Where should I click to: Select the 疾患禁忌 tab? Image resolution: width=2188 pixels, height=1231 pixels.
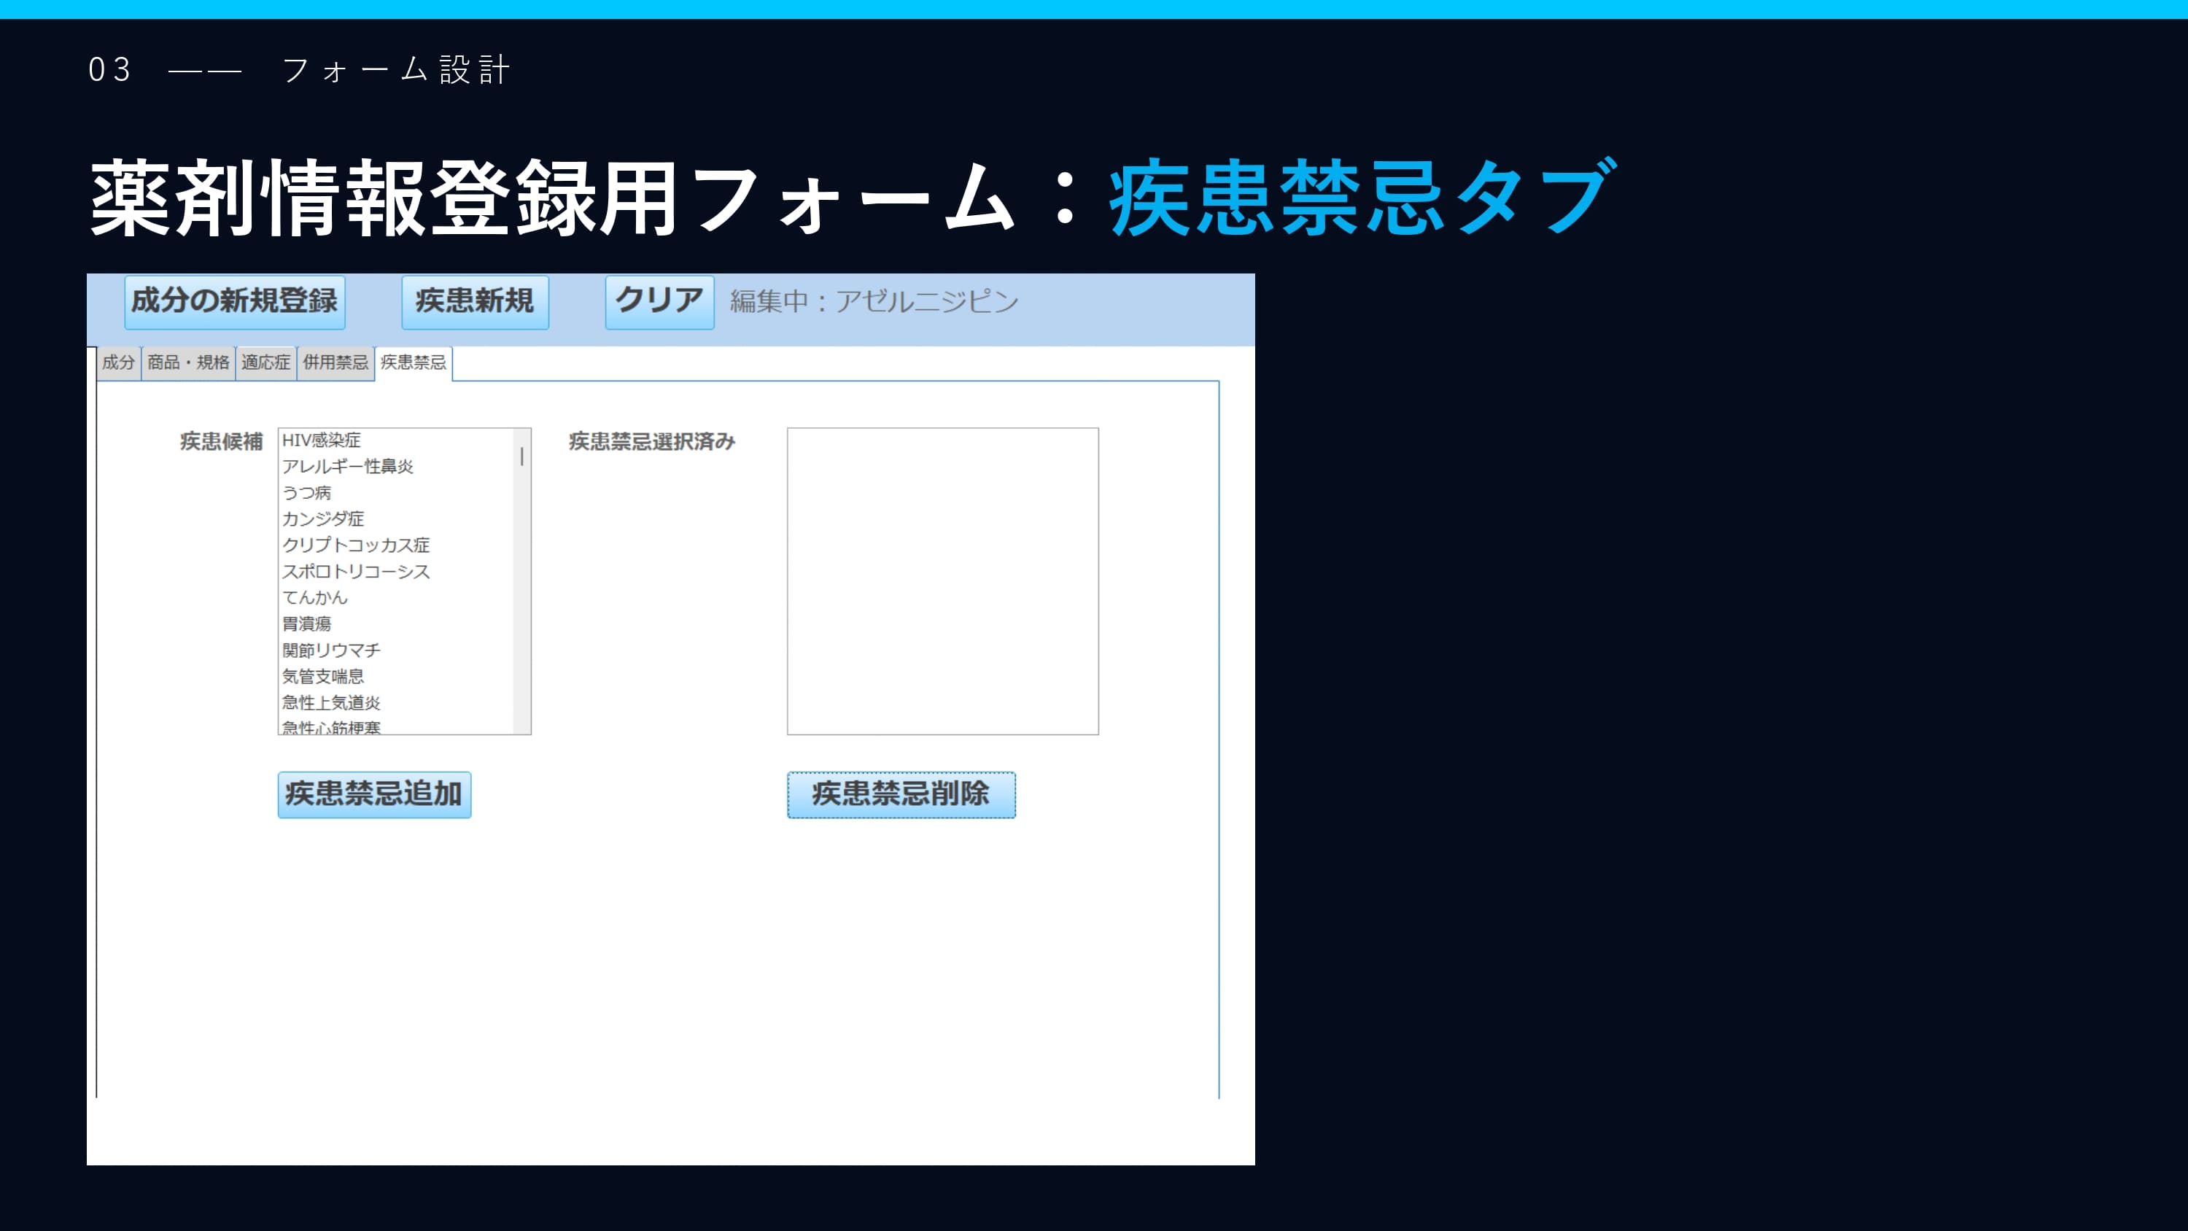pos(413,362)
